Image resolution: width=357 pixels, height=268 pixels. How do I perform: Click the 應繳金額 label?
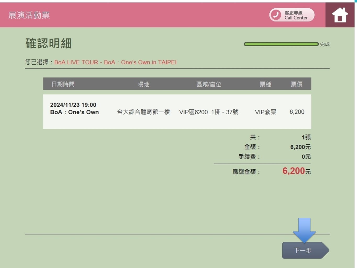click(246, 172)
